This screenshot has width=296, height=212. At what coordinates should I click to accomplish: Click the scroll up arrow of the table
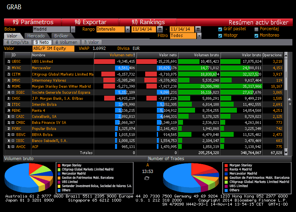click(286, 55)
